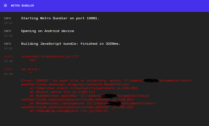Select the 'at FSReqWrap.oncomplete (fs.js:154:5)' line
This screenshot has width=209, height=126.
69,111
